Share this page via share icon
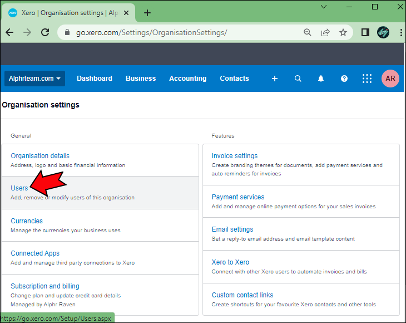 pyautogui.click(x=325, y=32)
